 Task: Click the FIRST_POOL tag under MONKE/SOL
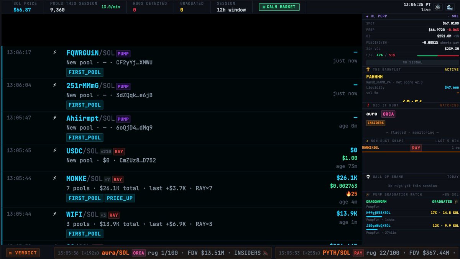(85, 198)
